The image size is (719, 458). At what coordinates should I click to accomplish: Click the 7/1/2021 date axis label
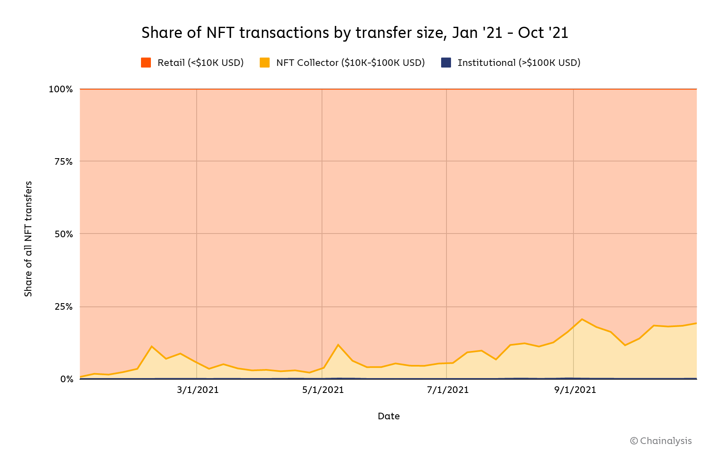(x=448, y=390)
